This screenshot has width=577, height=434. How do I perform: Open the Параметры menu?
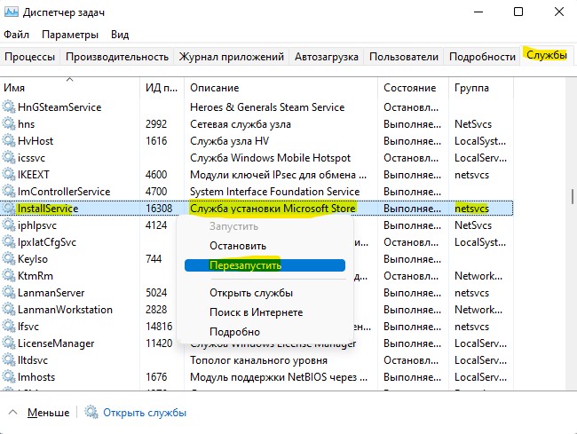70,35
